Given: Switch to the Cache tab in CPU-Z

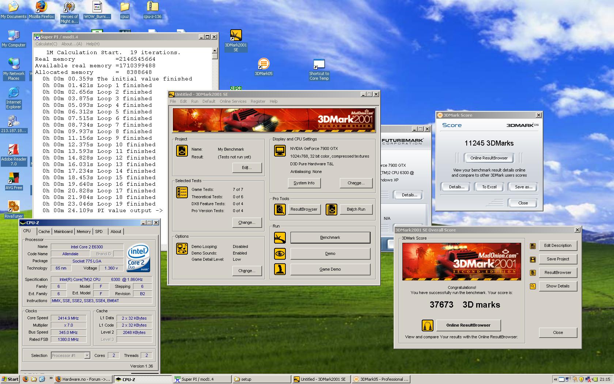Looking at the screenshot, I should [44, 231].
